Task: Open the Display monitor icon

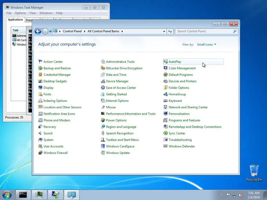Action: coord(40,87)
